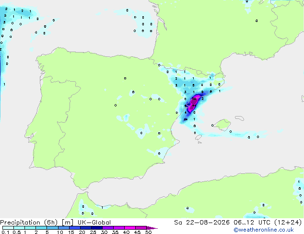Viewport: 304px width, 234px height.
Task: Click the '0.5' legend label
Action: pyautogui.click(x=17, y=232)
